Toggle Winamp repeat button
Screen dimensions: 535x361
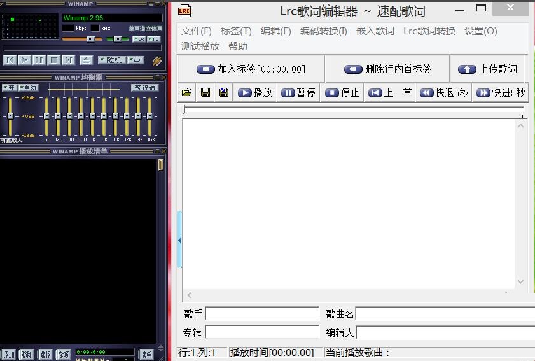click(135, 60)
